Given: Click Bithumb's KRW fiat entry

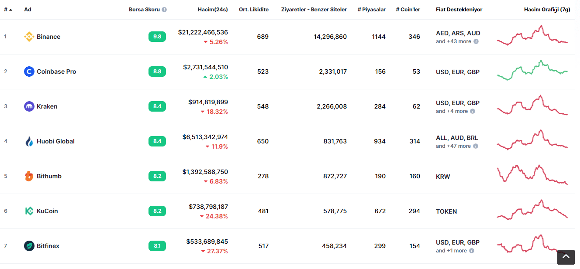Looking at the screenshot, I should (x=443, y=177).
